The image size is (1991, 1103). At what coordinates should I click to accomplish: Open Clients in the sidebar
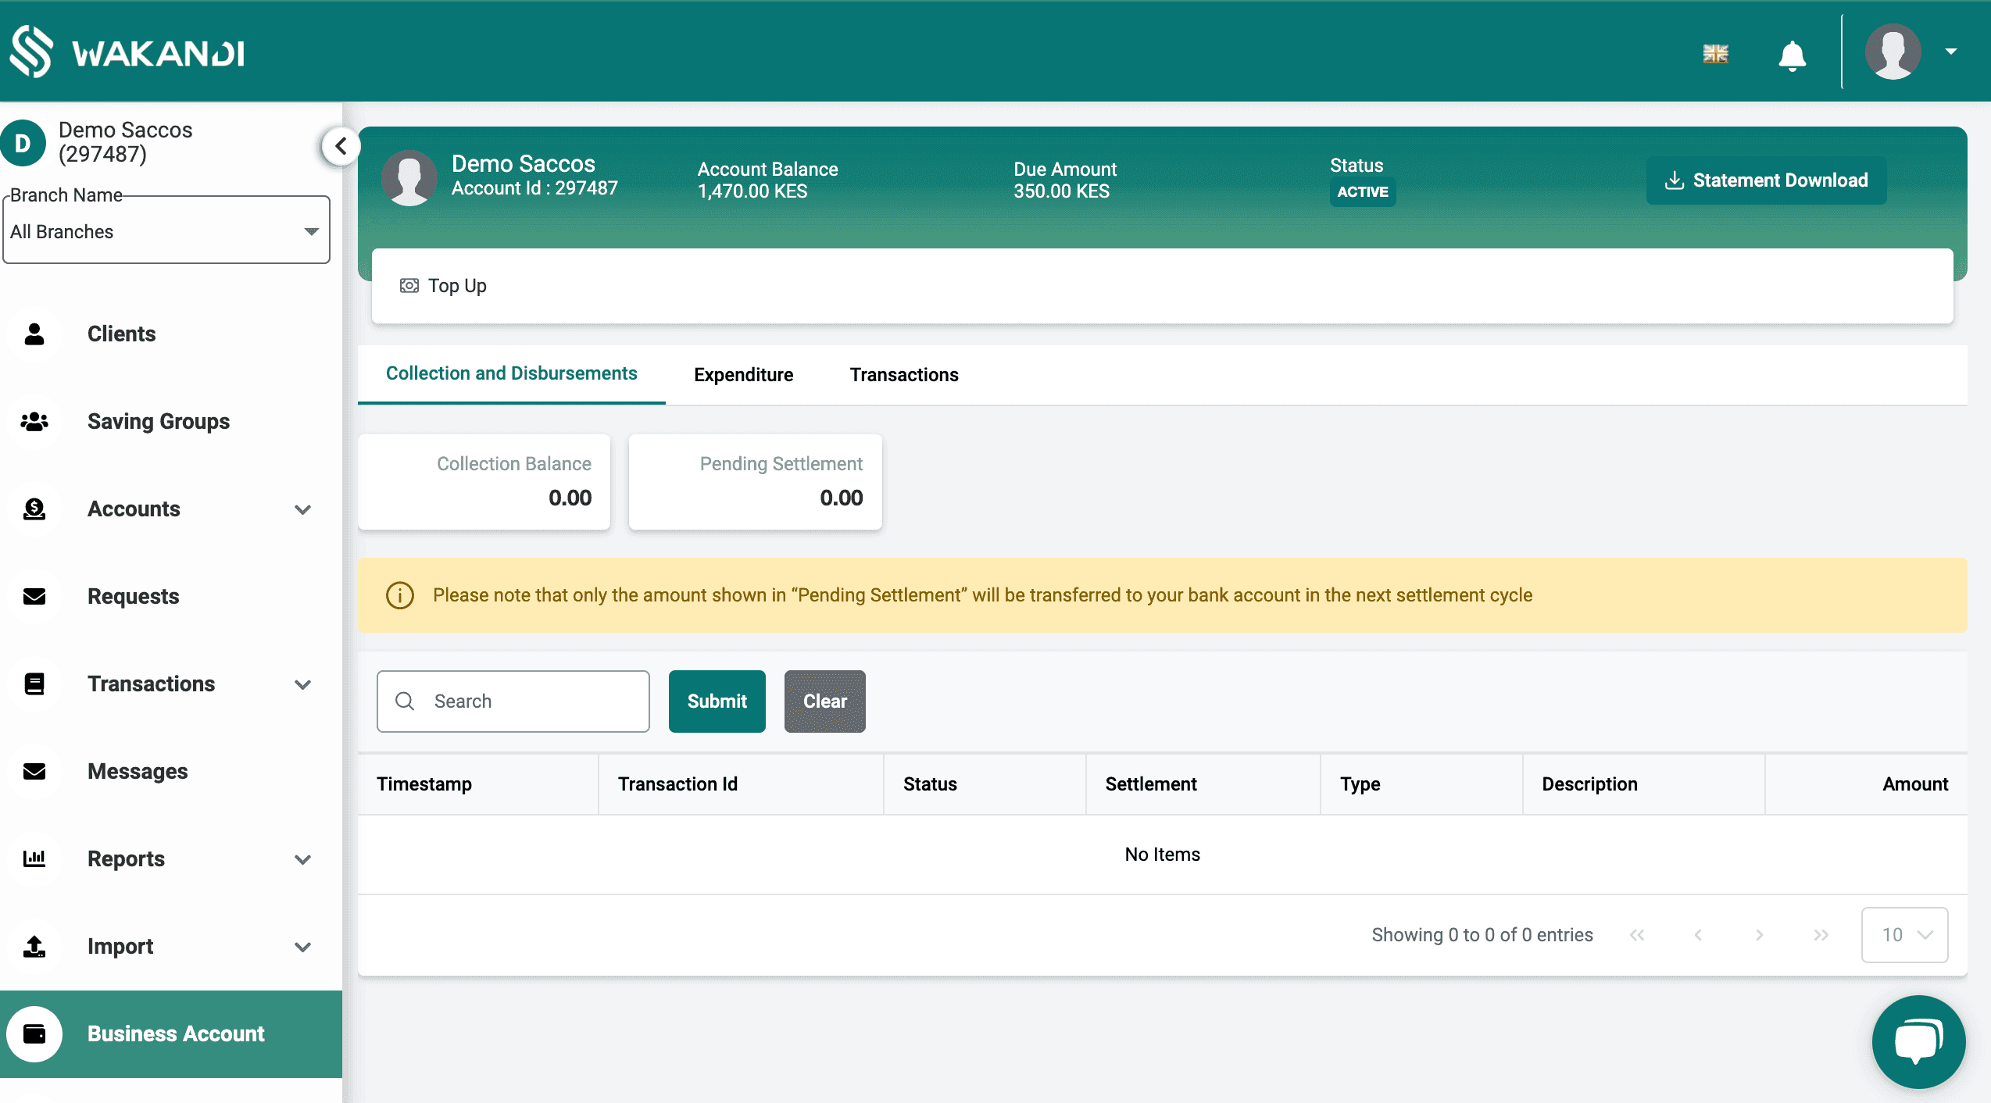[121, 334]
